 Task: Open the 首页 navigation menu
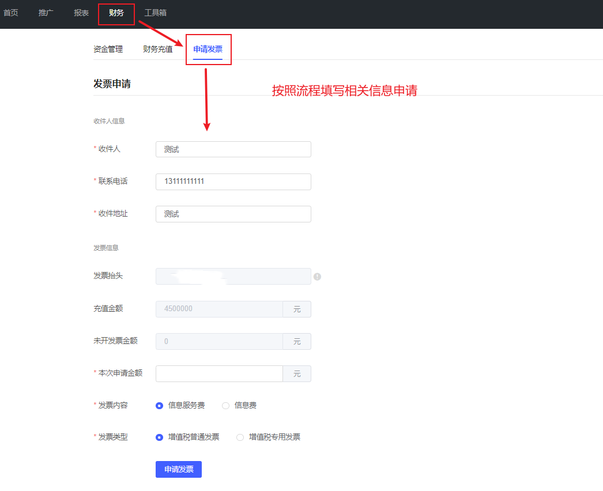click(x=11, y=13)
